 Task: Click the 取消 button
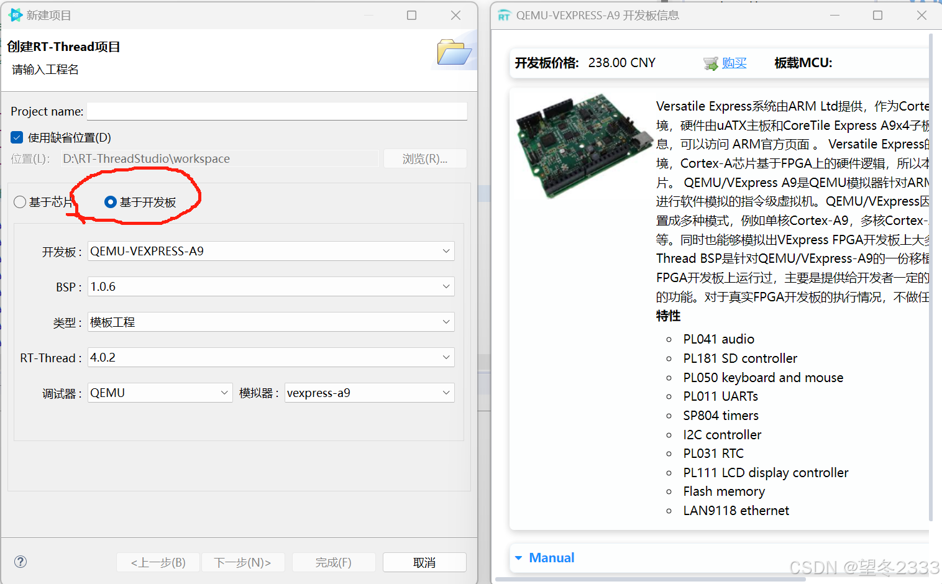click(x=424, y=562)
